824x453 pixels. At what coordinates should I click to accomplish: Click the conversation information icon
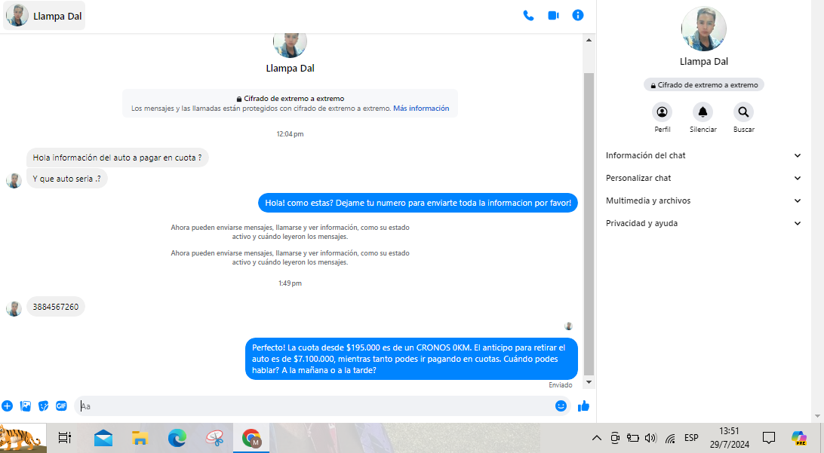(x=578, y=15)
